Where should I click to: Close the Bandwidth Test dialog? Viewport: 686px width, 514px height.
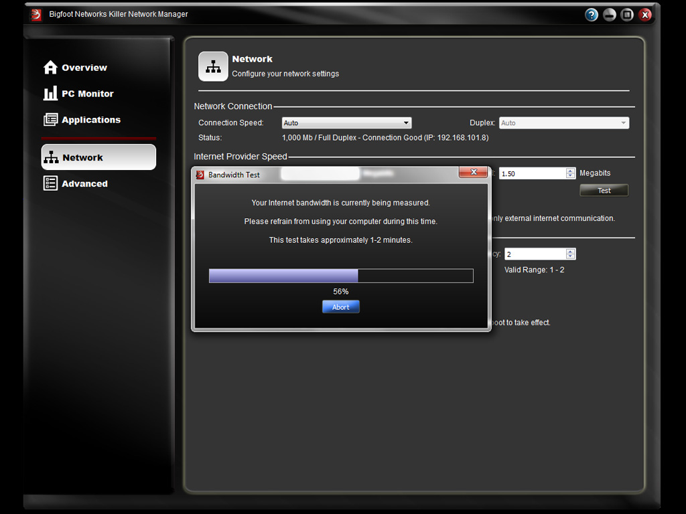coord(474,172)
